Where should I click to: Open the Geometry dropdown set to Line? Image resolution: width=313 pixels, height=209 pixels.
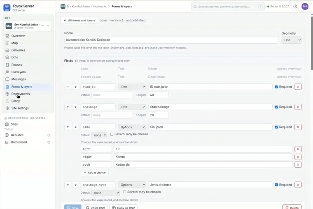[x=292, y=40]
